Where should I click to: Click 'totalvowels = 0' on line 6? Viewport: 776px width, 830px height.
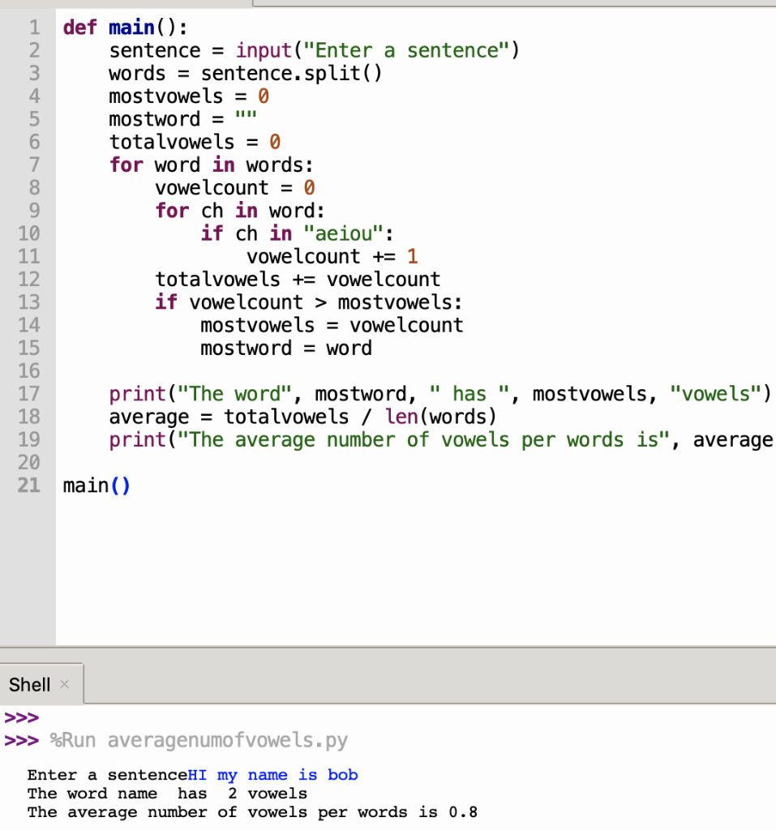click(x=195, y=142)
